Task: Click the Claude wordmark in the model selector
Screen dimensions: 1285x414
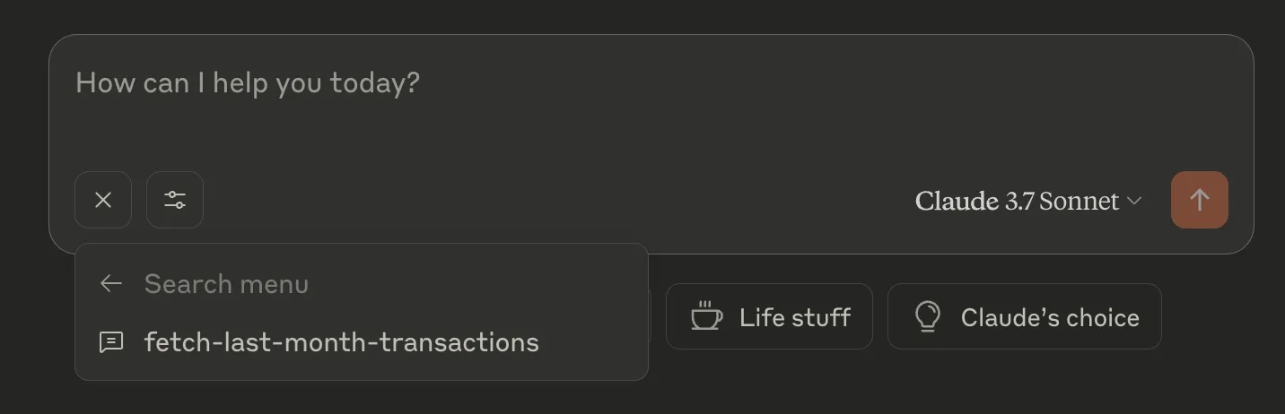Action: (957, 201)
